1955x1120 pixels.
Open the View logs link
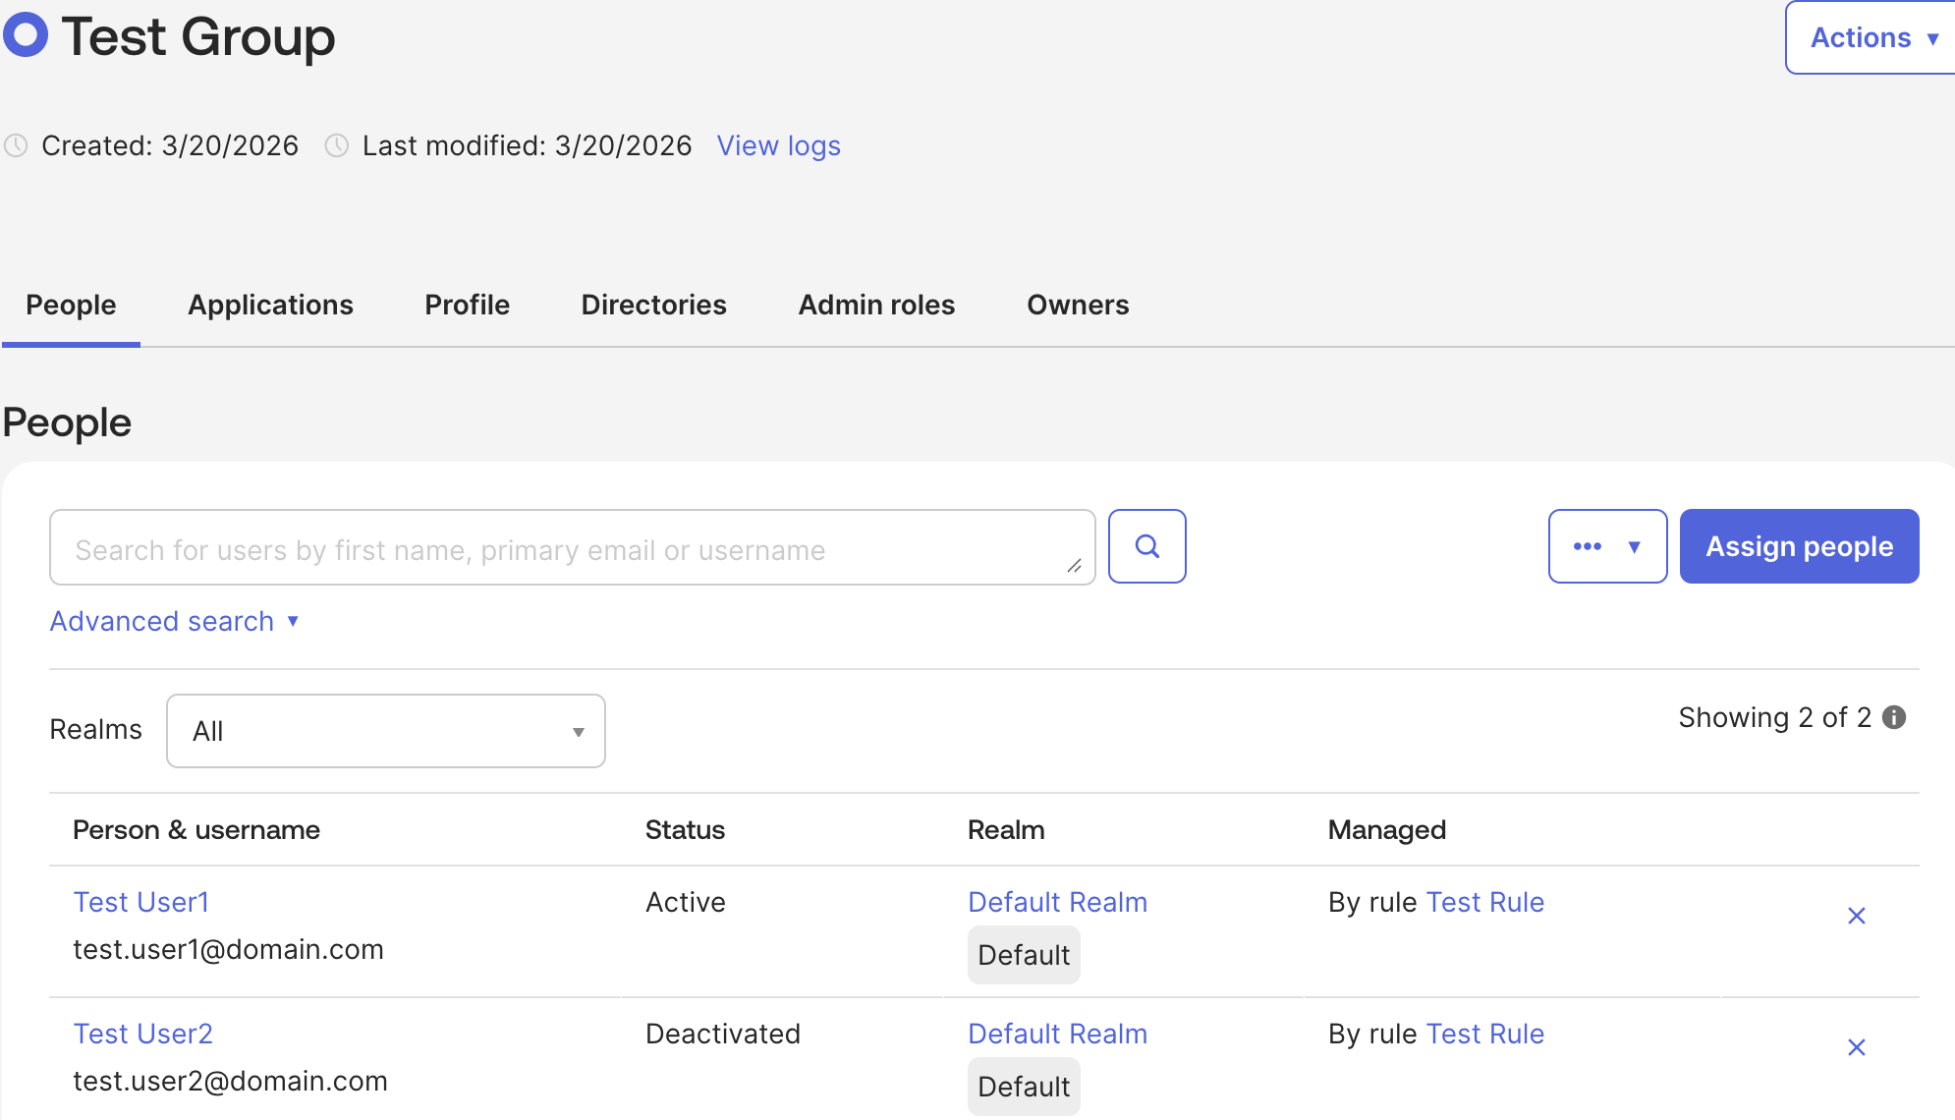[x=778, y=145]
